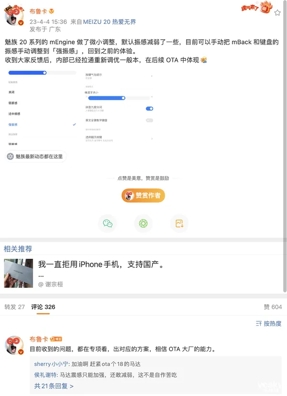Toggle the 拼音九键分词 switch
287x396 pixels.
149,109
